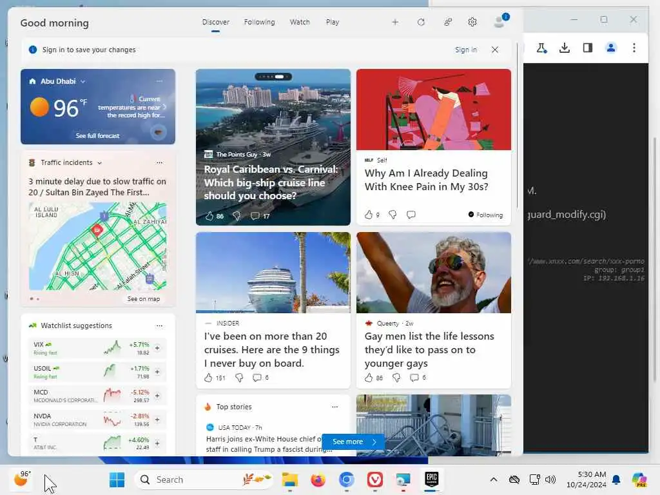Image resolution: width=660 pixels, height=495 pixels.
Task: Open the browser Labs flask icon
Action: (x=541, y=48)
